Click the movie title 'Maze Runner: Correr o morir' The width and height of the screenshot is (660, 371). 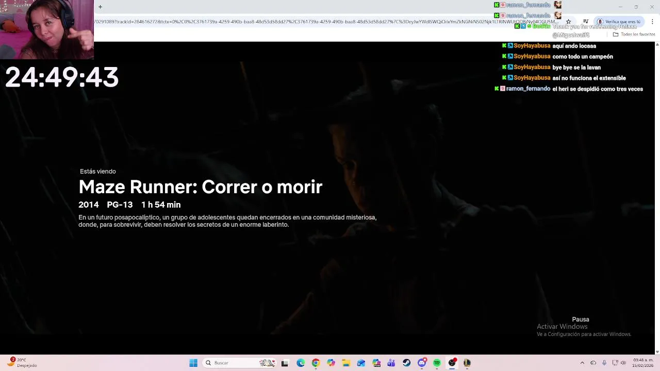click(201, 187)
